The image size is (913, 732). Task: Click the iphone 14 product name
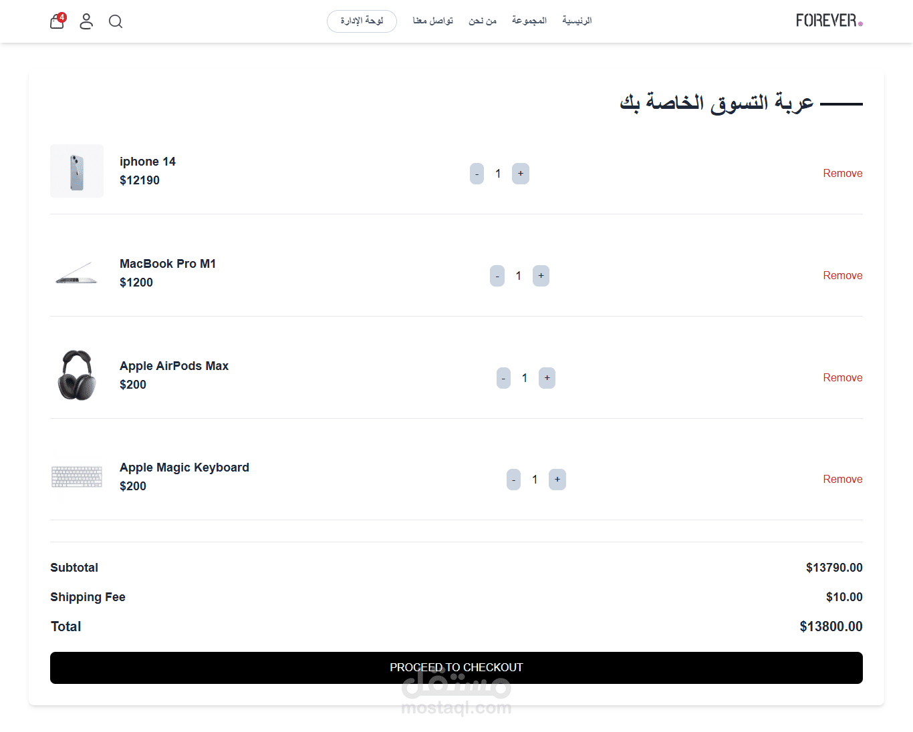[148, 162]
